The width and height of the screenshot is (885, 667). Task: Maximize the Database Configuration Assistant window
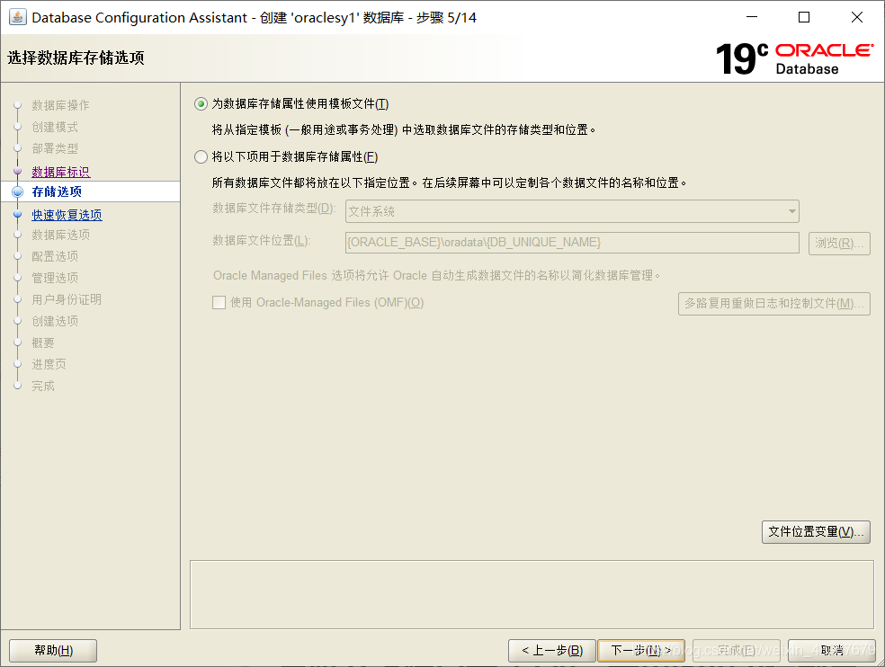tap(804, 17)
